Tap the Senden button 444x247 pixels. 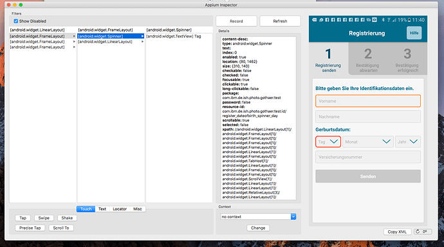click(x=368, y=176)
